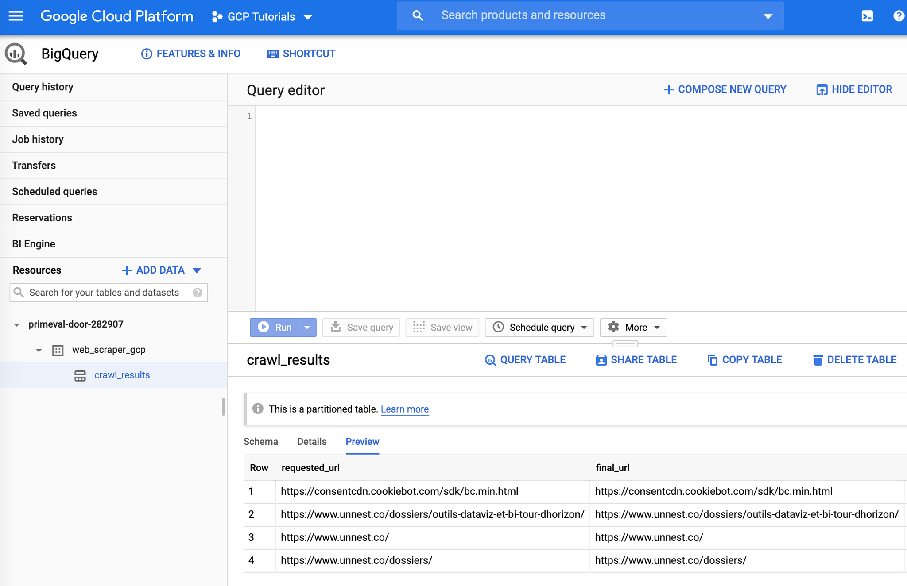Click row 1 cookiebot requested_url cell

(433, 492)
